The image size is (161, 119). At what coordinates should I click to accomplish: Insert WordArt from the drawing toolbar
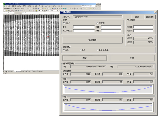coord(38,8)
